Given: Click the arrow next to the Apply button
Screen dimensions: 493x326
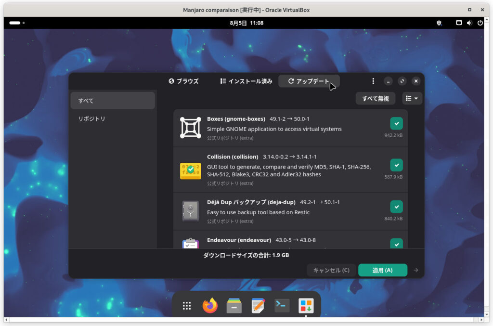Looking at the screenshot, I should click(x=416, y=270).
